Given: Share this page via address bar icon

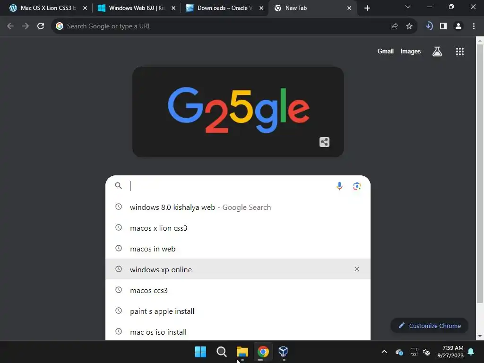Looking at the screenshot, I should [394, 26].
